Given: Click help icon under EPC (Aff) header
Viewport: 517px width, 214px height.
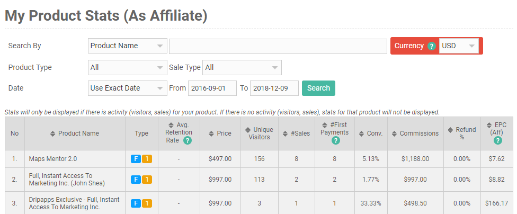Looking at the screenshot, I should [497, 141].
